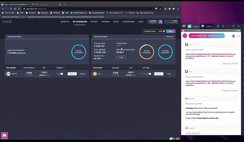This screenshot has height=142, width=244.
Task: Click the DAI token icon
Action: tap(95, 74)
